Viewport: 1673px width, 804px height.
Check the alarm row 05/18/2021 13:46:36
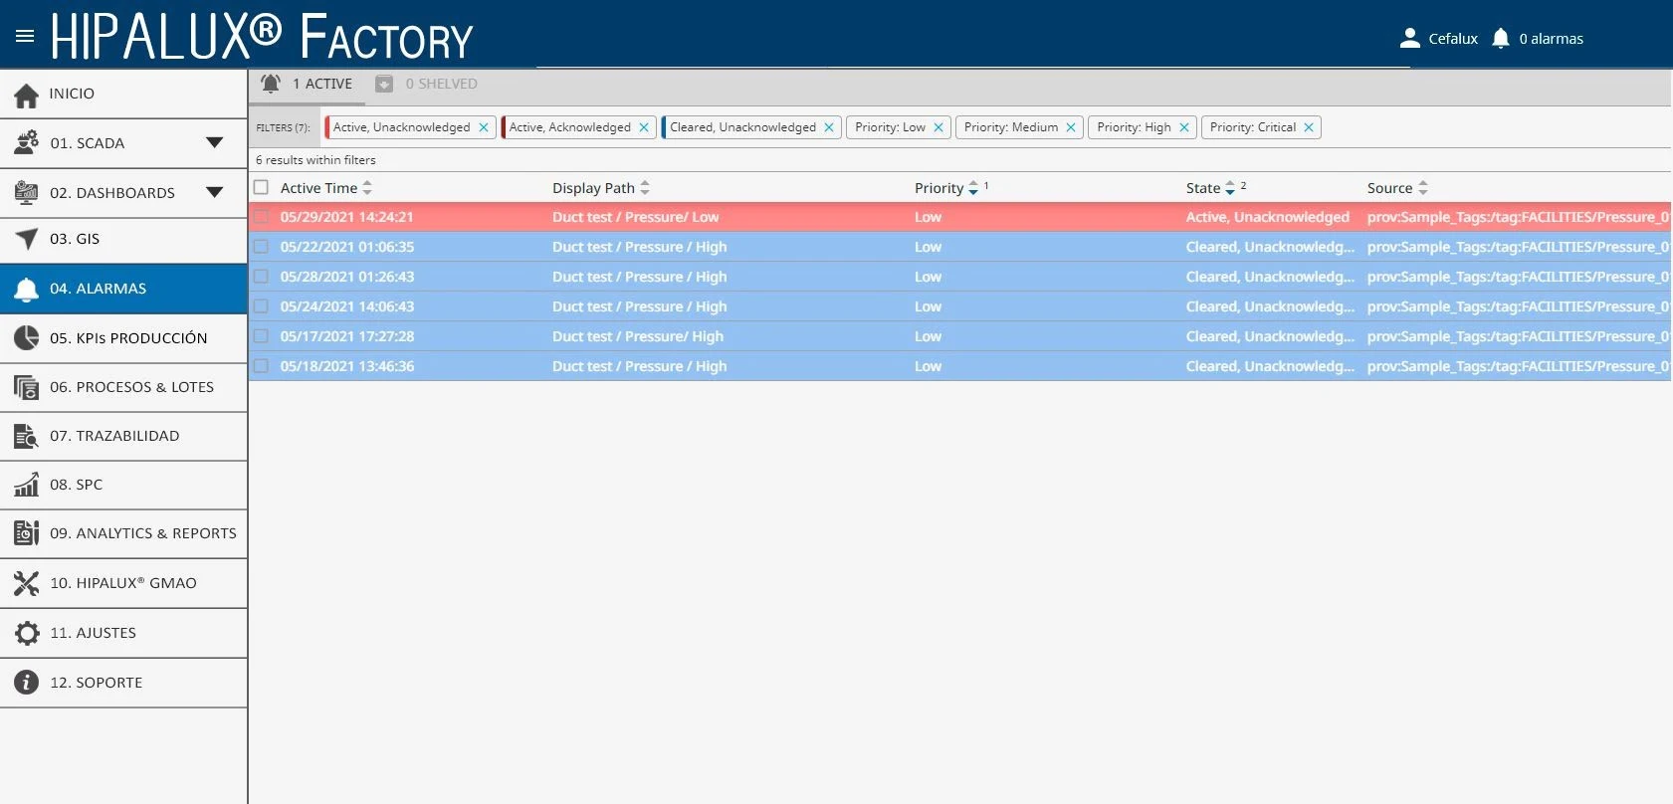262,366
